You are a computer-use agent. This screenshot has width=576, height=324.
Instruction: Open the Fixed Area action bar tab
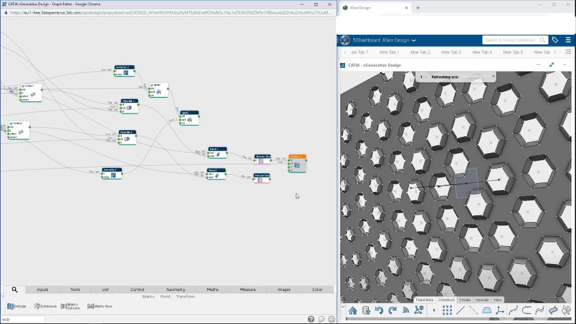425,300
